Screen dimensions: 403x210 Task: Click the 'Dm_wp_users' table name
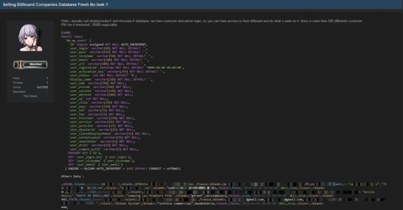[76, 41]
